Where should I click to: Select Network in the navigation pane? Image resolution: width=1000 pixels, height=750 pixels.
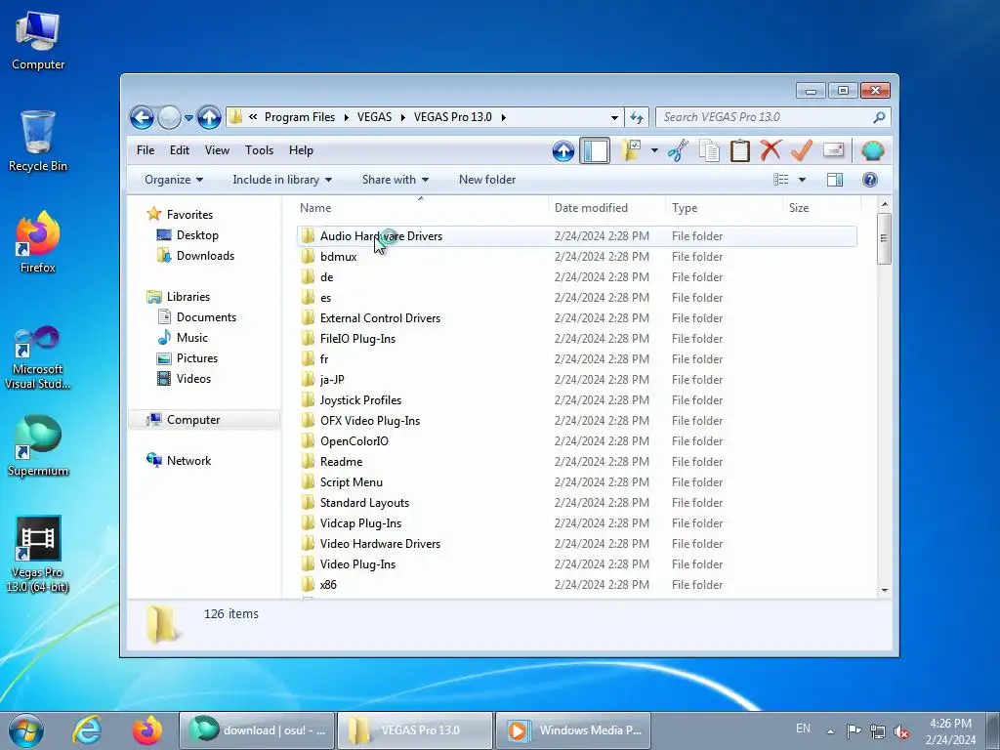point(188,461)
